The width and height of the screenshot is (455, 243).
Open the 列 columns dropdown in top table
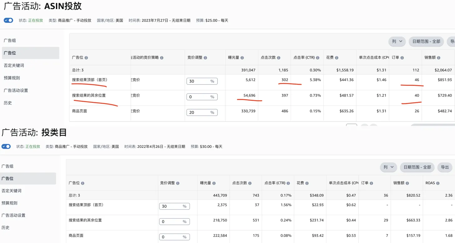tap(397, 41)
